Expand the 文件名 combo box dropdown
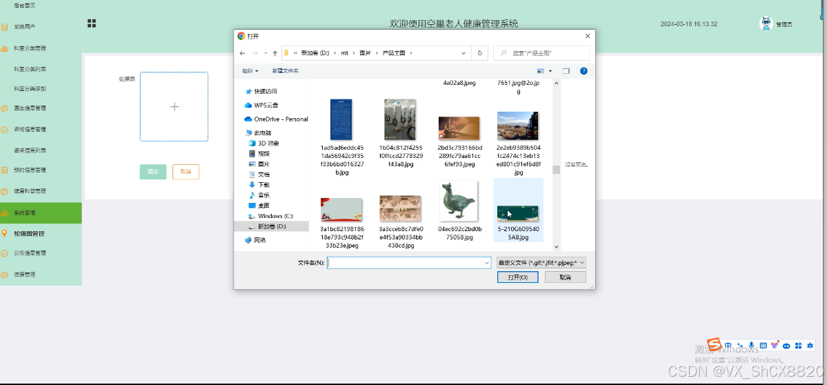This screenshot has height=385, width=827. 487,263
